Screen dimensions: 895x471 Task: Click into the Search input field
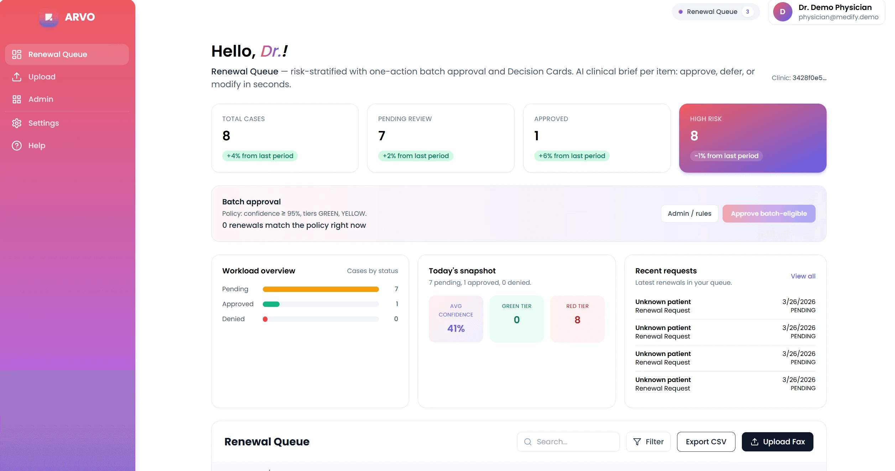573,442
